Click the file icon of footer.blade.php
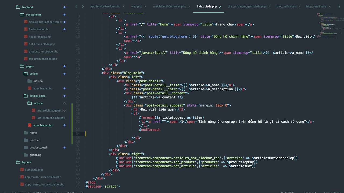Viewport: 344px width, 193px height. [26, 29]
